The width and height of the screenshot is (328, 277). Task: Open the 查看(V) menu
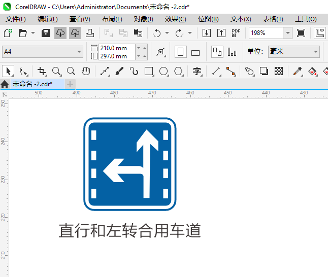pyautogui.click(x=80, y=19)
